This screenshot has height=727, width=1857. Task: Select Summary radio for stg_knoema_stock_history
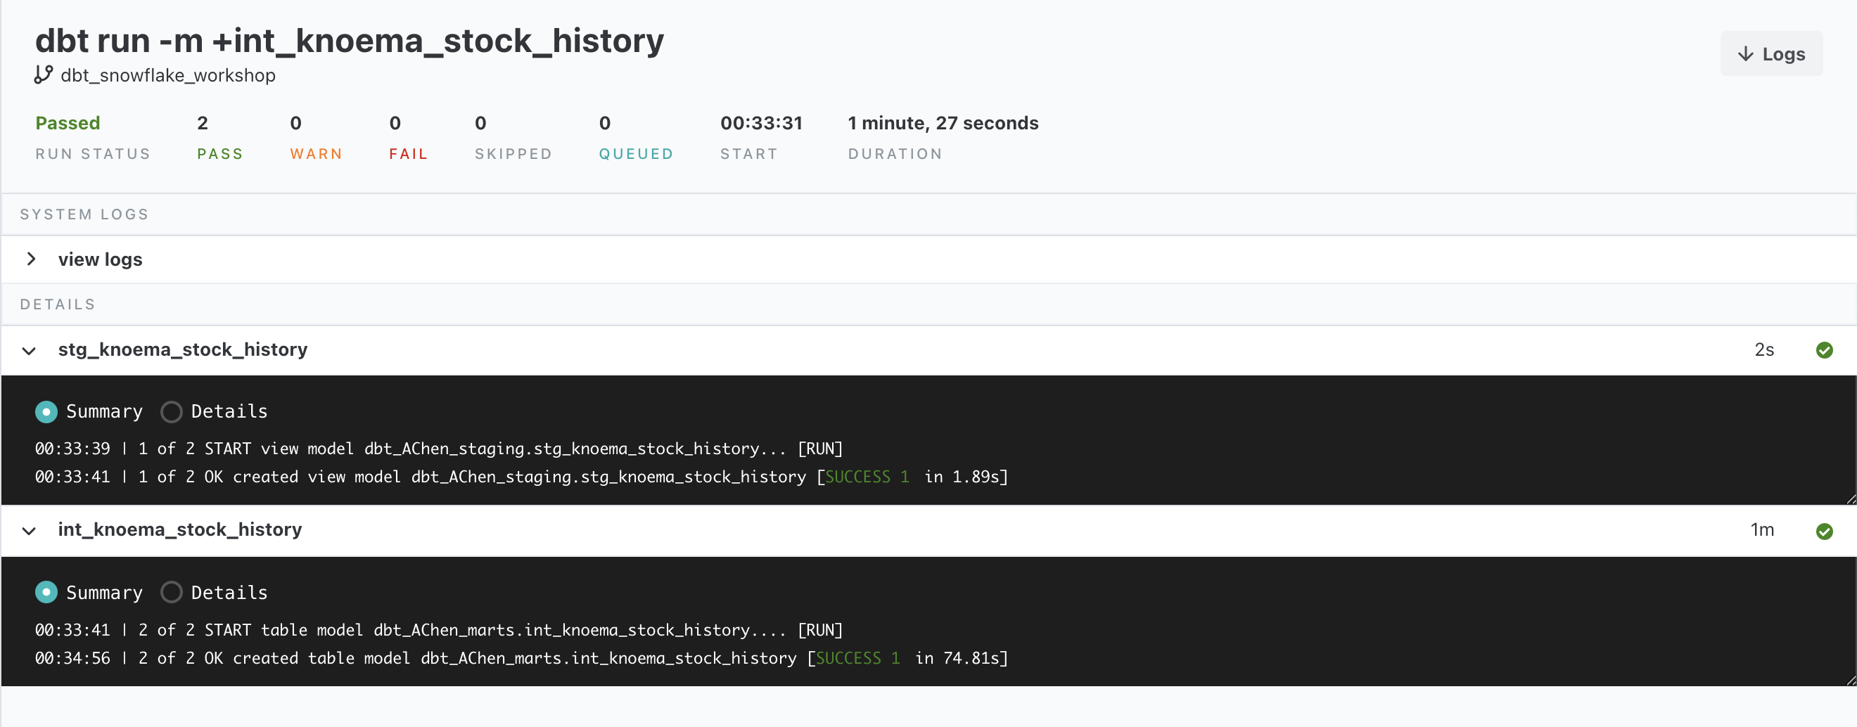[46, 411]
